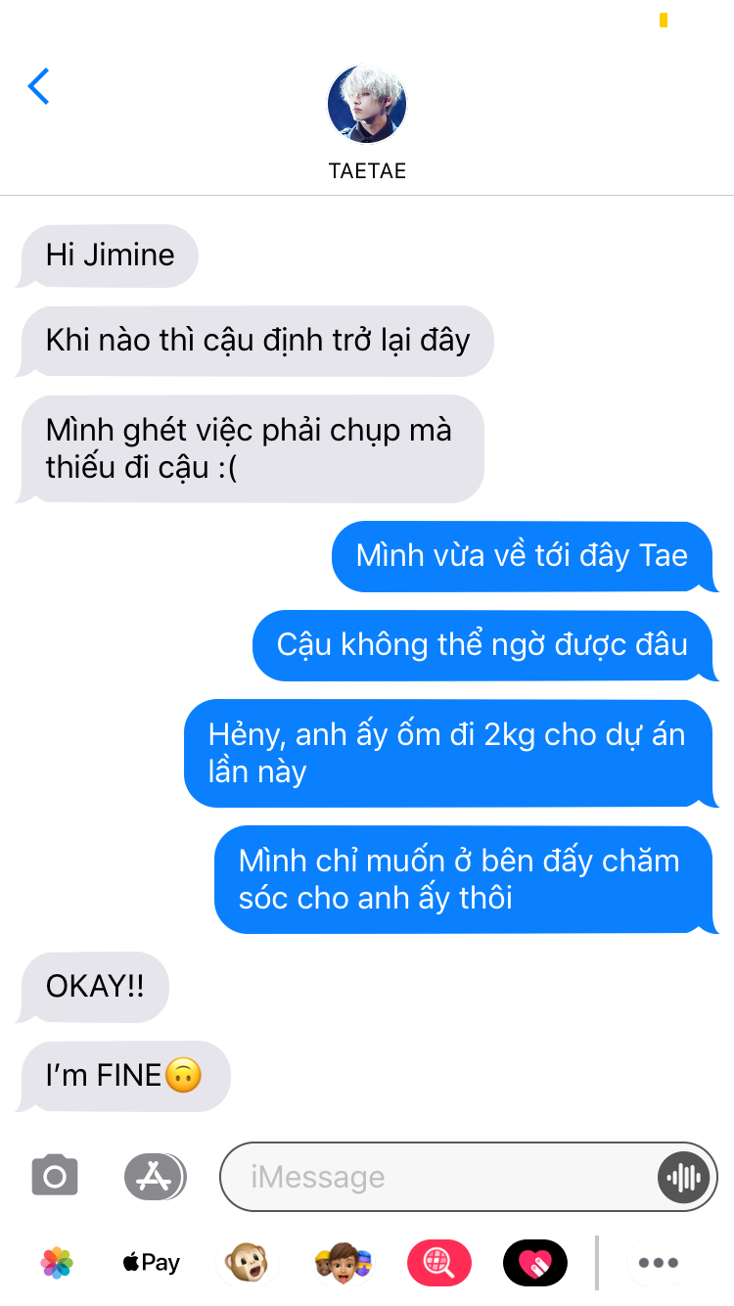Tap the "Cậu không thể ngờ được đâu" message
This screenshot has height=1306, width=734.
(485, 645)
